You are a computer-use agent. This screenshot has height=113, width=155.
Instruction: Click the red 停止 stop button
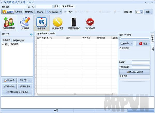pos(143,44)
